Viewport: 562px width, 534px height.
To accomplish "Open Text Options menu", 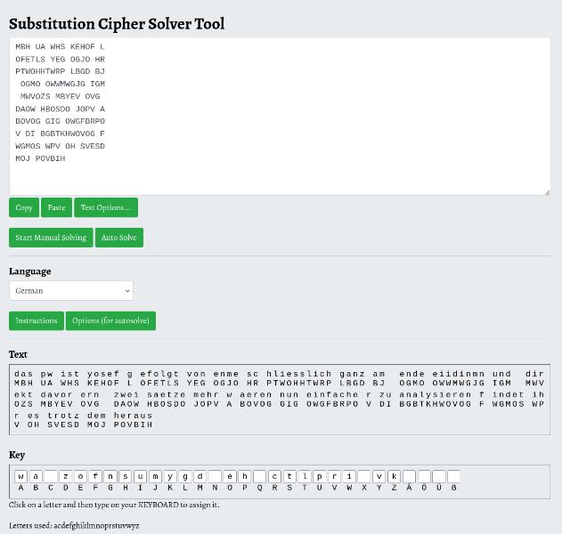I will pyautogui.click(x=105, y=207).
